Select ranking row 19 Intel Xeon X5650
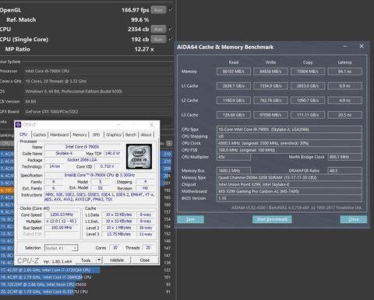The height and width of the screenshot is (300, 374). [86, 284]
